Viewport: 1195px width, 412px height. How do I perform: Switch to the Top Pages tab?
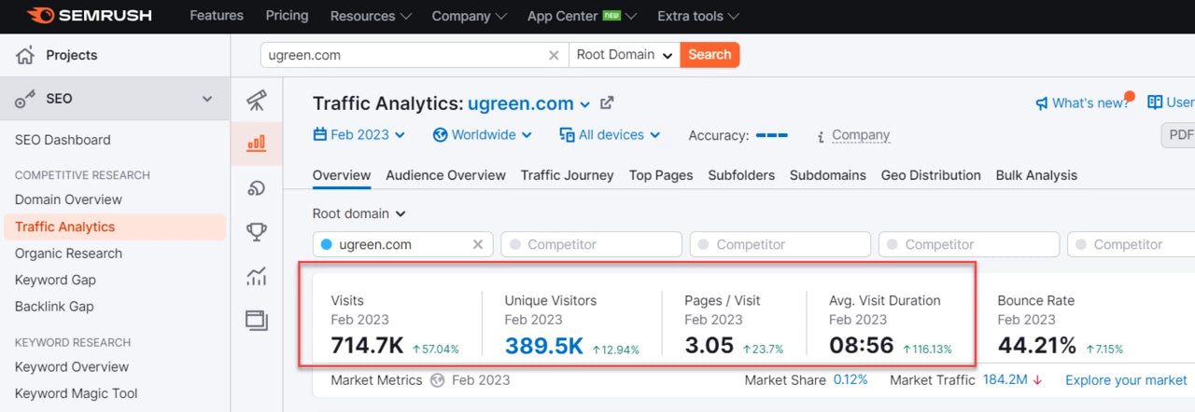click(x=661, y=175)
